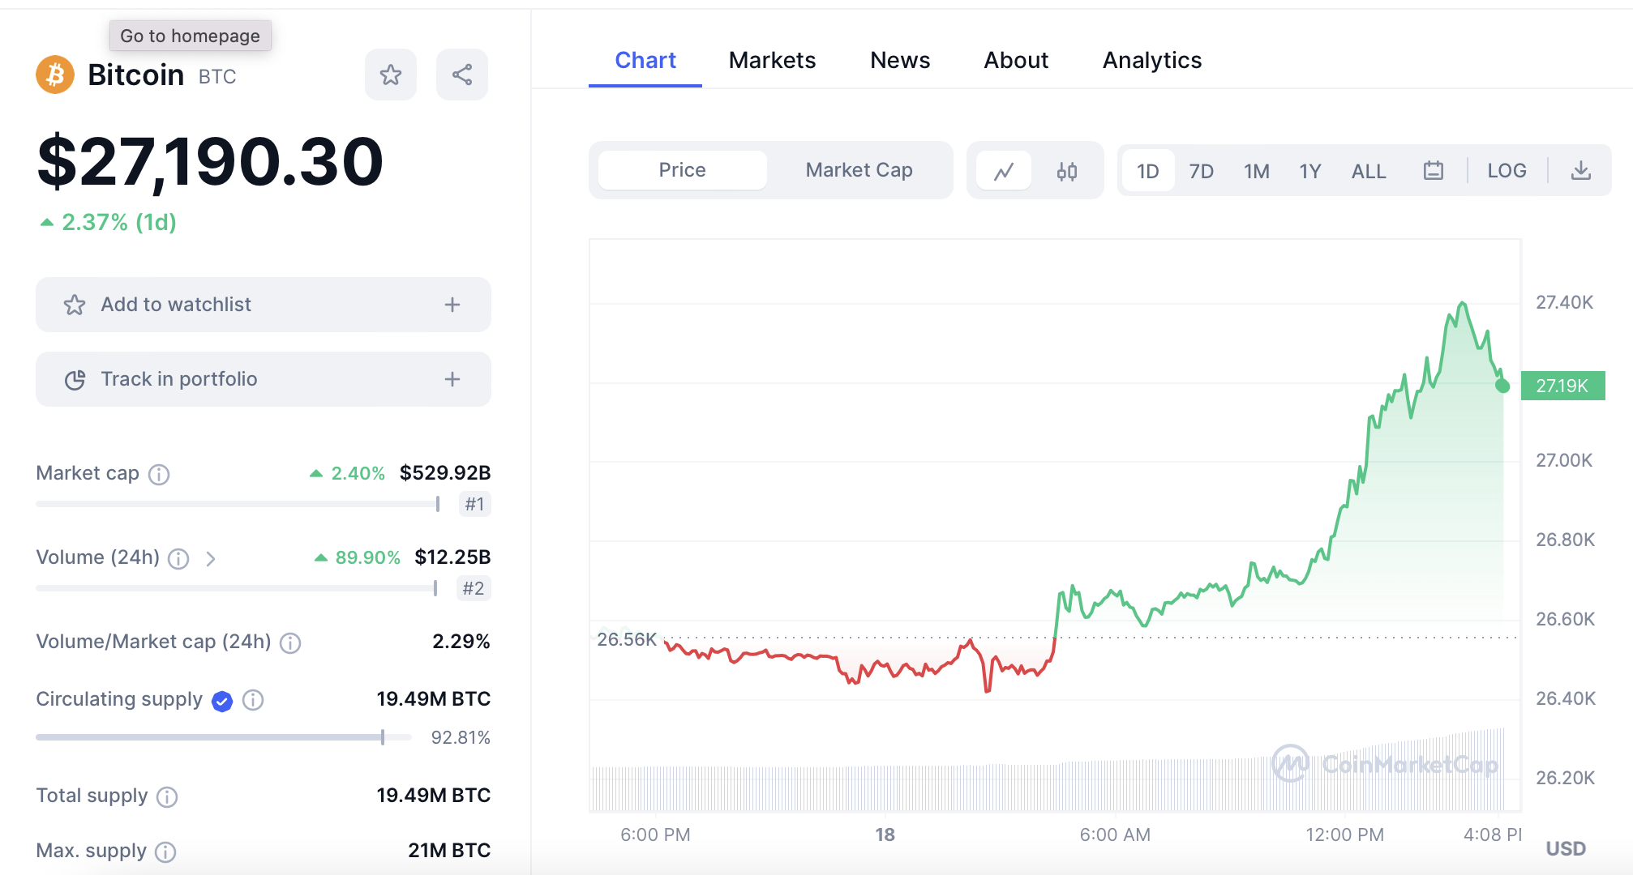1633x875 pixels.
Task: Toggle LOG scale on chart
Action: 1507,171
